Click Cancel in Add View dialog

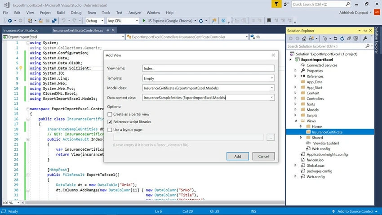click(x=263, y=157)
